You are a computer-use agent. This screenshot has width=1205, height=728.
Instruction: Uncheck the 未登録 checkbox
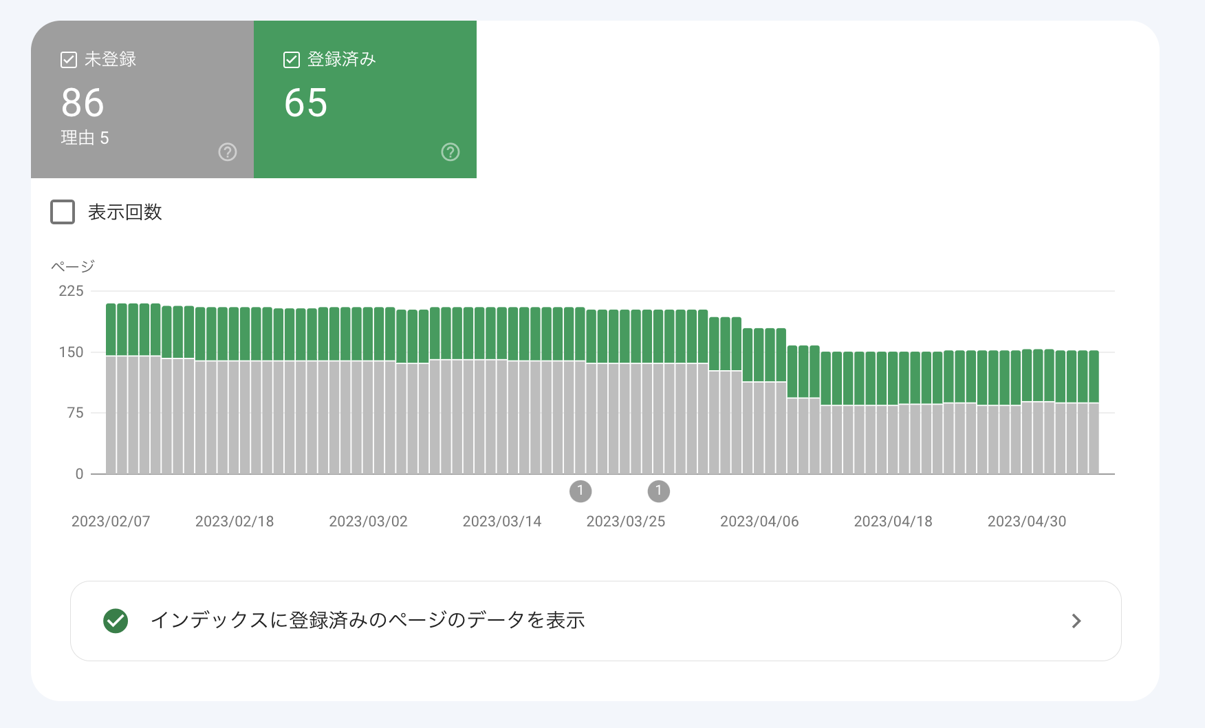click(69, 60)
